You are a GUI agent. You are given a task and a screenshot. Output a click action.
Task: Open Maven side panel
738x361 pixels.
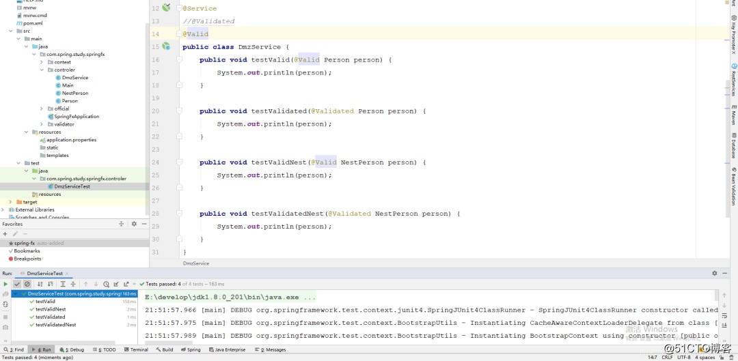click(733, 114)
